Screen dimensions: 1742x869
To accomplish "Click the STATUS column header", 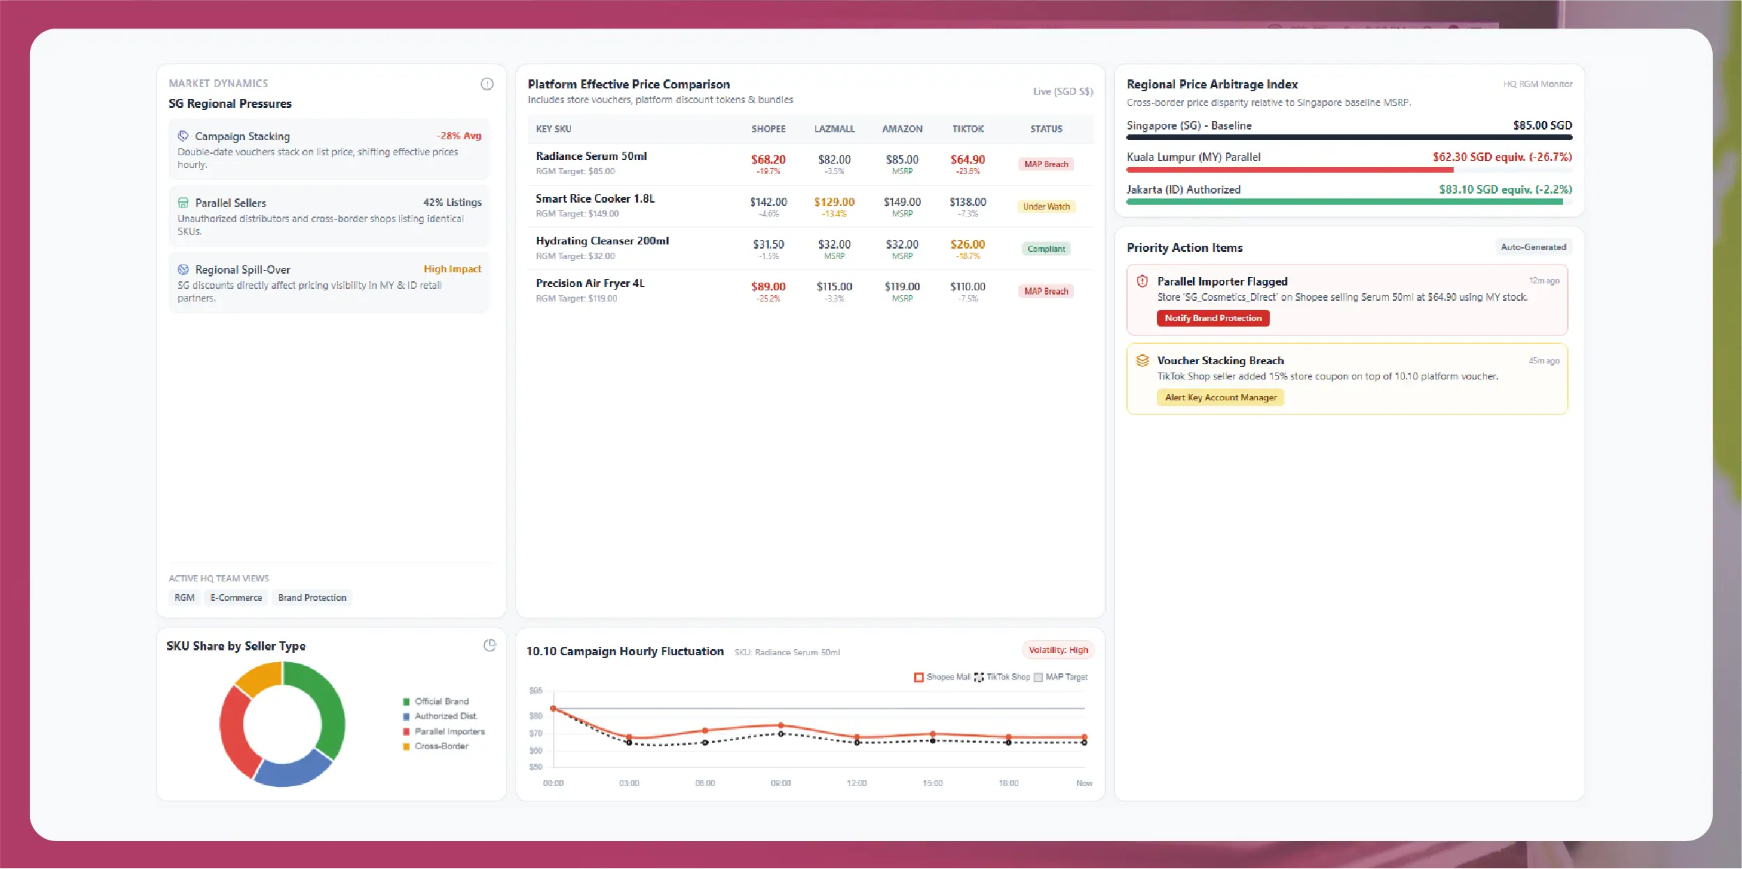I will point(1046,130).
